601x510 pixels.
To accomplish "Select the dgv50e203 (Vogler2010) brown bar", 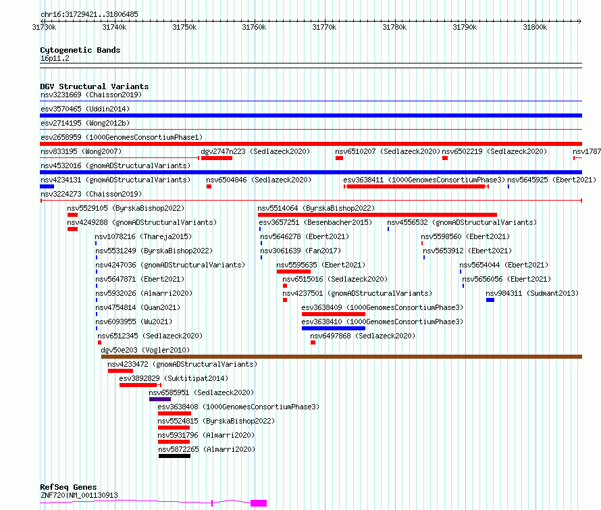I will point(342,357).
